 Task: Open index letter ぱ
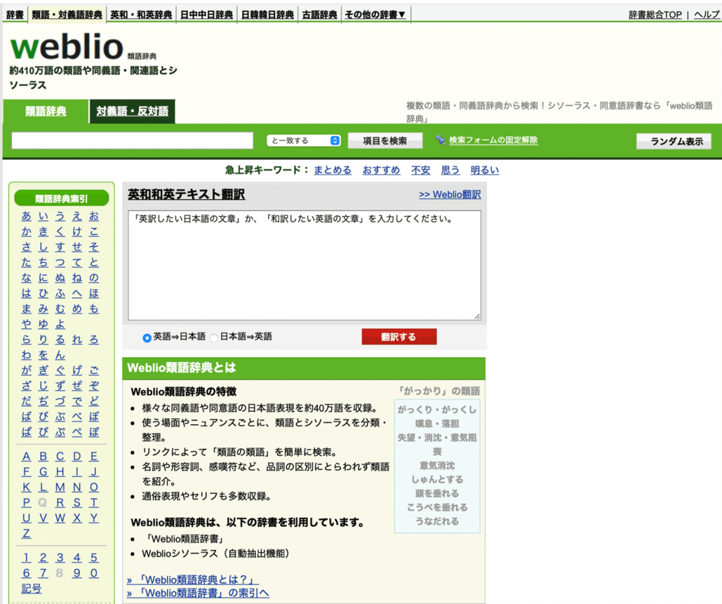click(26, 432)
